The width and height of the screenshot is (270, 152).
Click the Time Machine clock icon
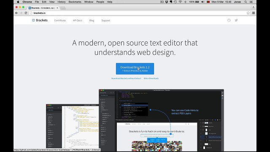[x=175, y=2]
